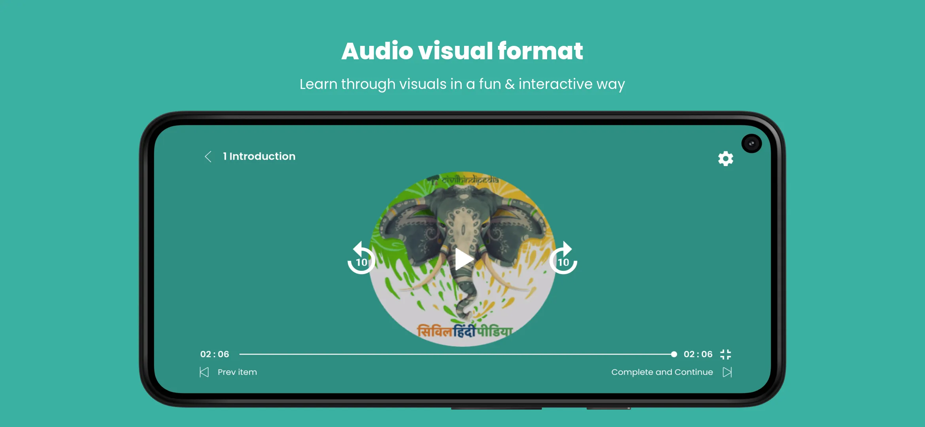Image resolution: width=925 pixels, height=427 pixels.
Task: Click the '1 Introduction' title
Action: click(259, 157)
